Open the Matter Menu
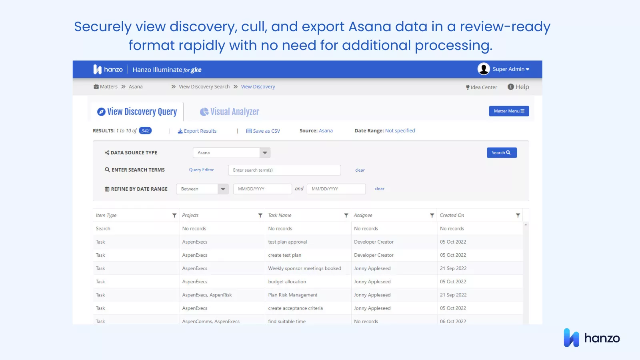Screen dimensions: 640x360 point(509,111)
